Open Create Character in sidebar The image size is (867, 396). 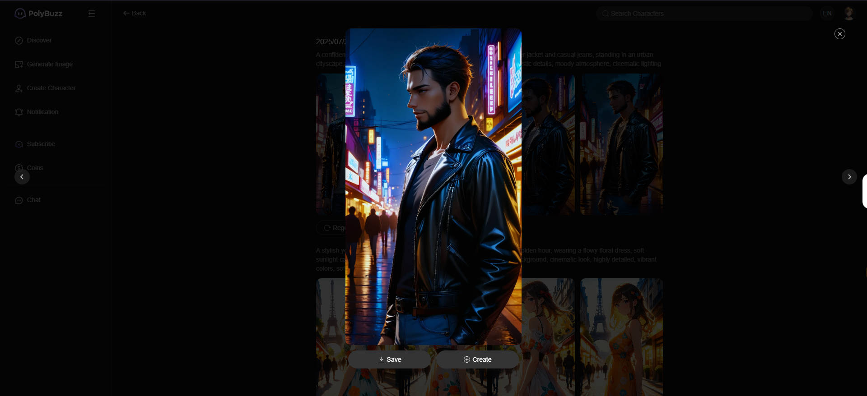(51, 88)
